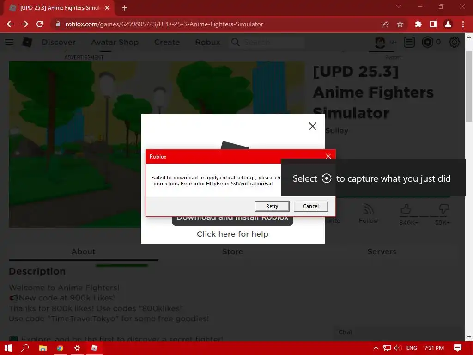Click the browser forward arrow

click(25, 24)
